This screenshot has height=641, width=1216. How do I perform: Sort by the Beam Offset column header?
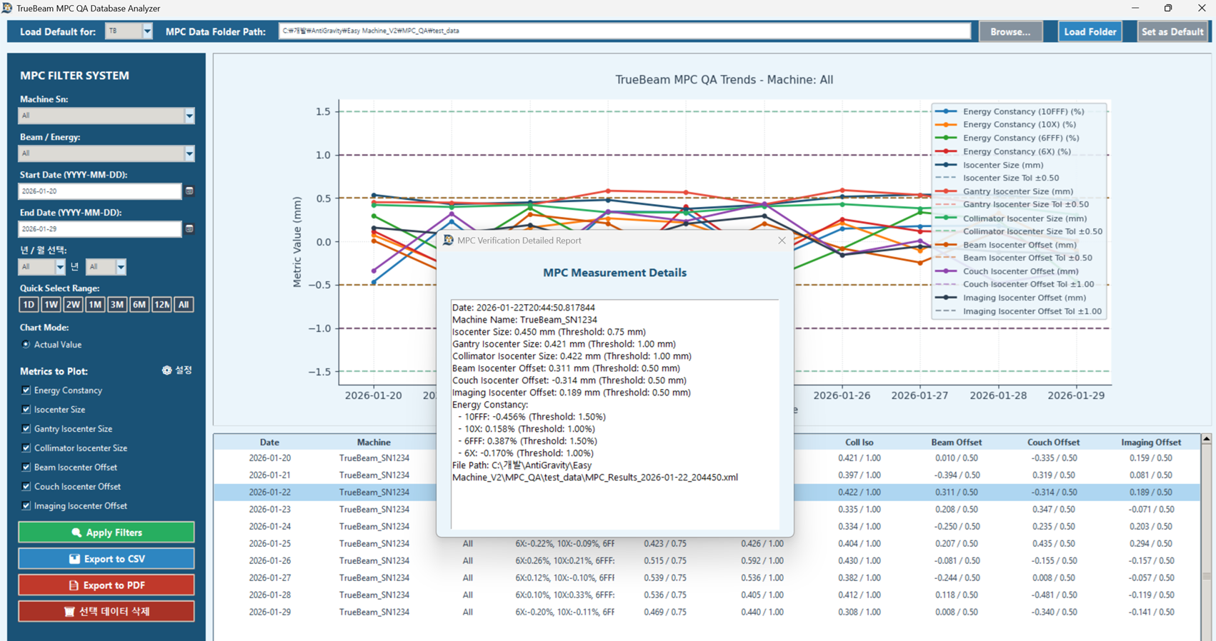956,443
